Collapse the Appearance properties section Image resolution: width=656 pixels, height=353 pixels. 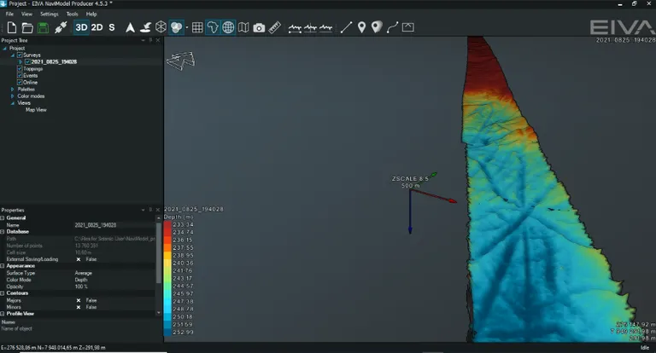click(3, 266)
